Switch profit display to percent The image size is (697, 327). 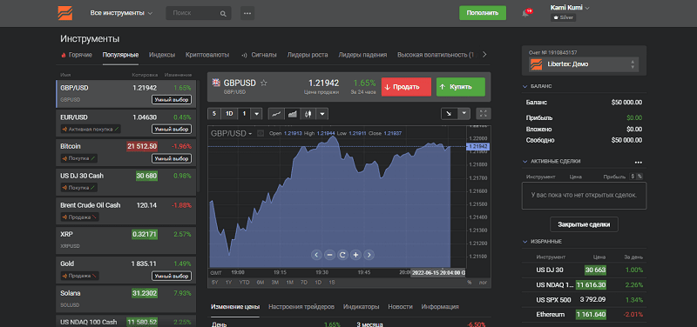tap(639, 177)
